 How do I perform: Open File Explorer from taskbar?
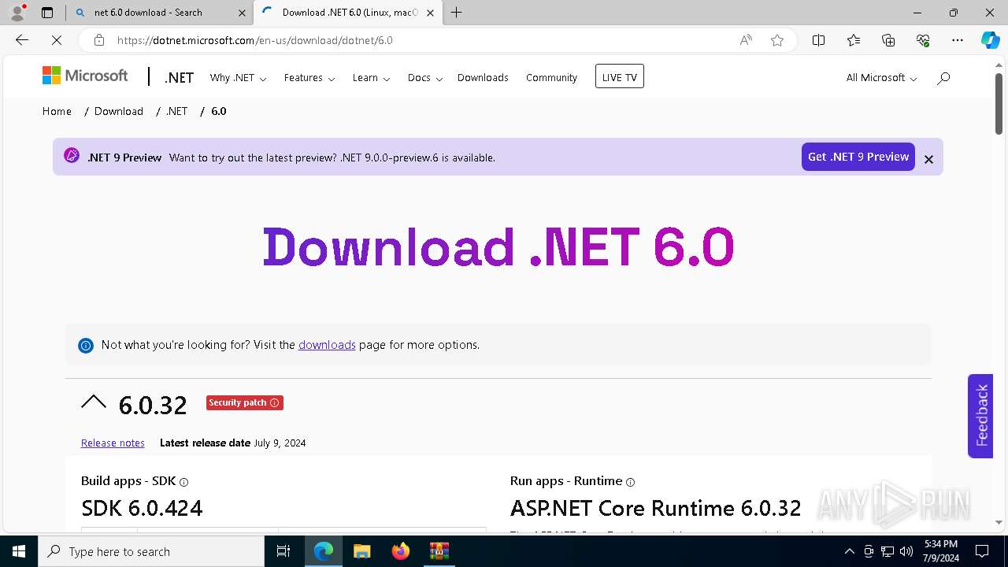pyautogui.click(x=361, y=551)
